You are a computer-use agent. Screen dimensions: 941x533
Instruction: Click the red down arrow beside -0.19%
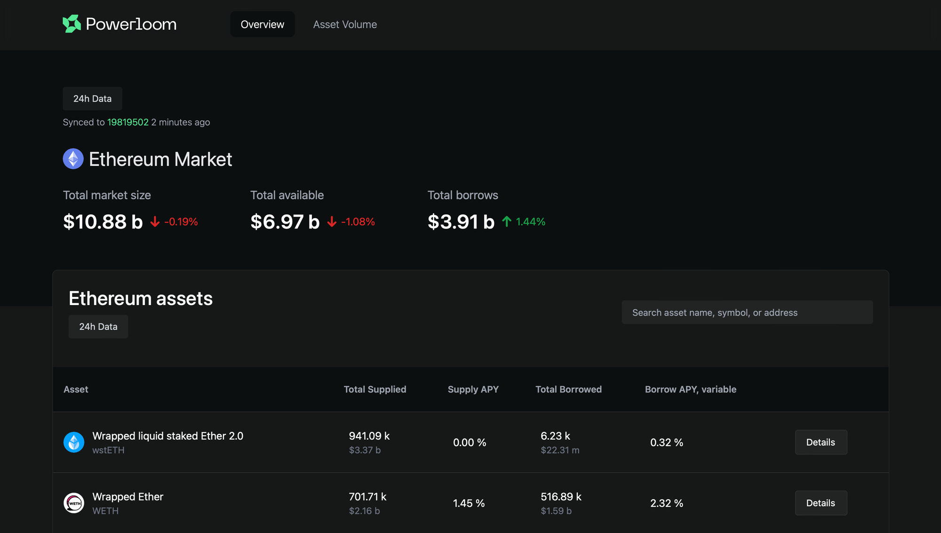(155, 222)
